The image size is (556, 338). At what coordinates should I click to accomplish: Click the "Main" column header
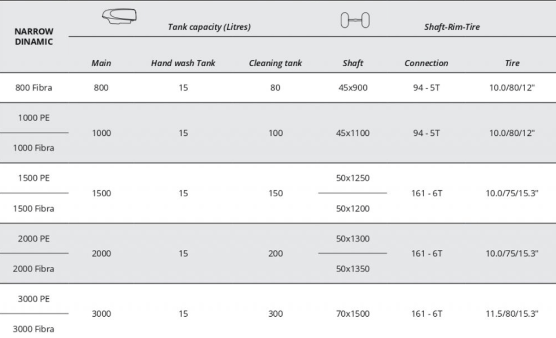(x=101, y=63)
